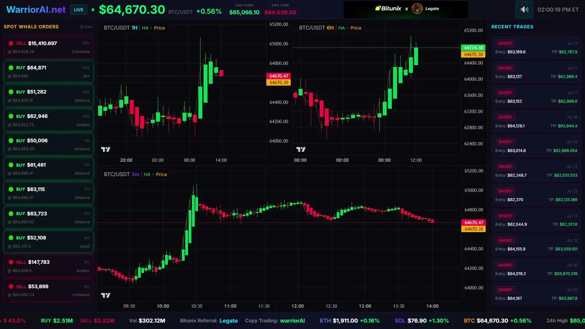The width and height of the screenshot is (585, 329).
Task: Click the SPOT WHALE ORDERS heading
Action: pos(31,27)
